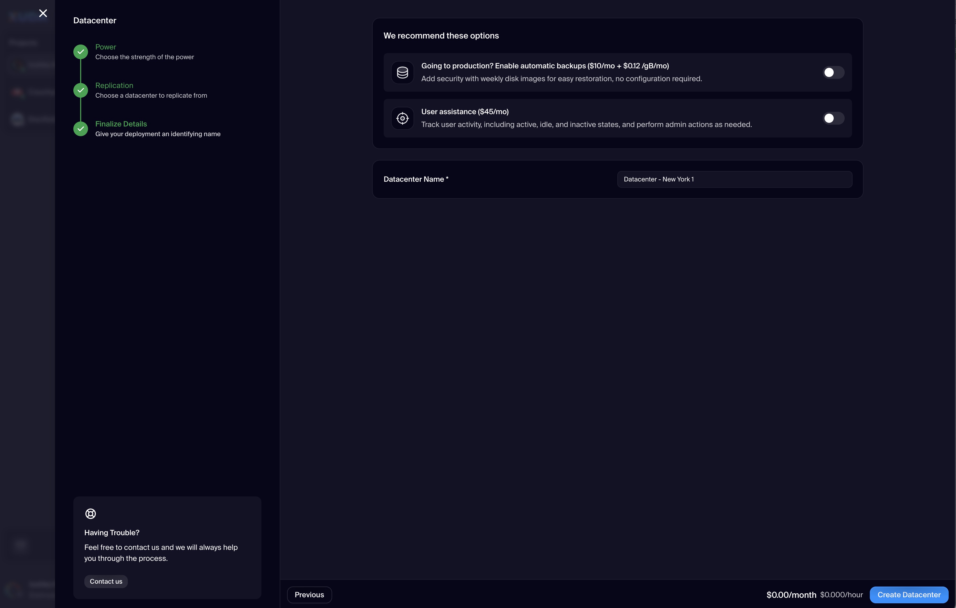This screenshot has height=608, width=956.
Task: Close the Datacenter wizard with X icon
Action: pos(43,14)
